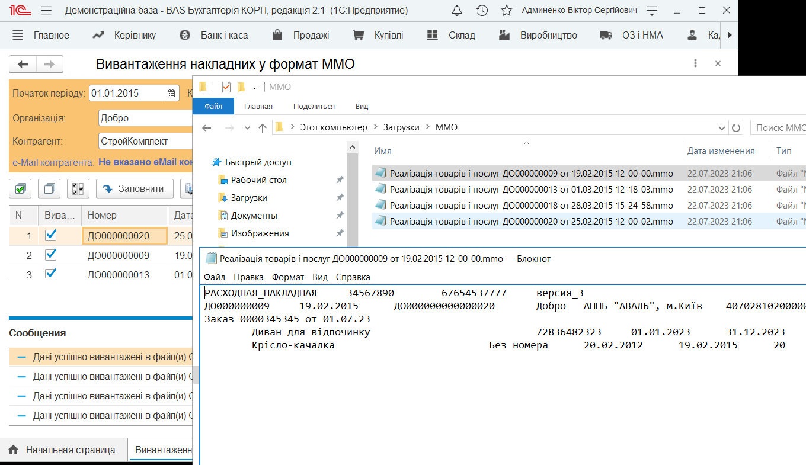The image size is (806, 465).
Task: Click Этот компьютер in the address bar
Action: 334,127
